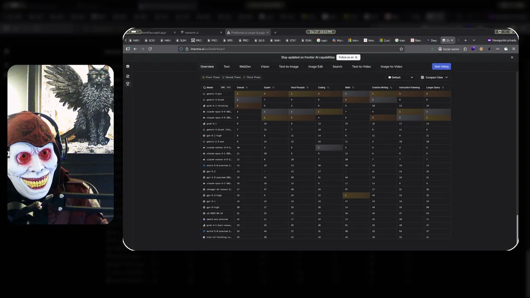Sort by Creative Writing column arrows

391,88
